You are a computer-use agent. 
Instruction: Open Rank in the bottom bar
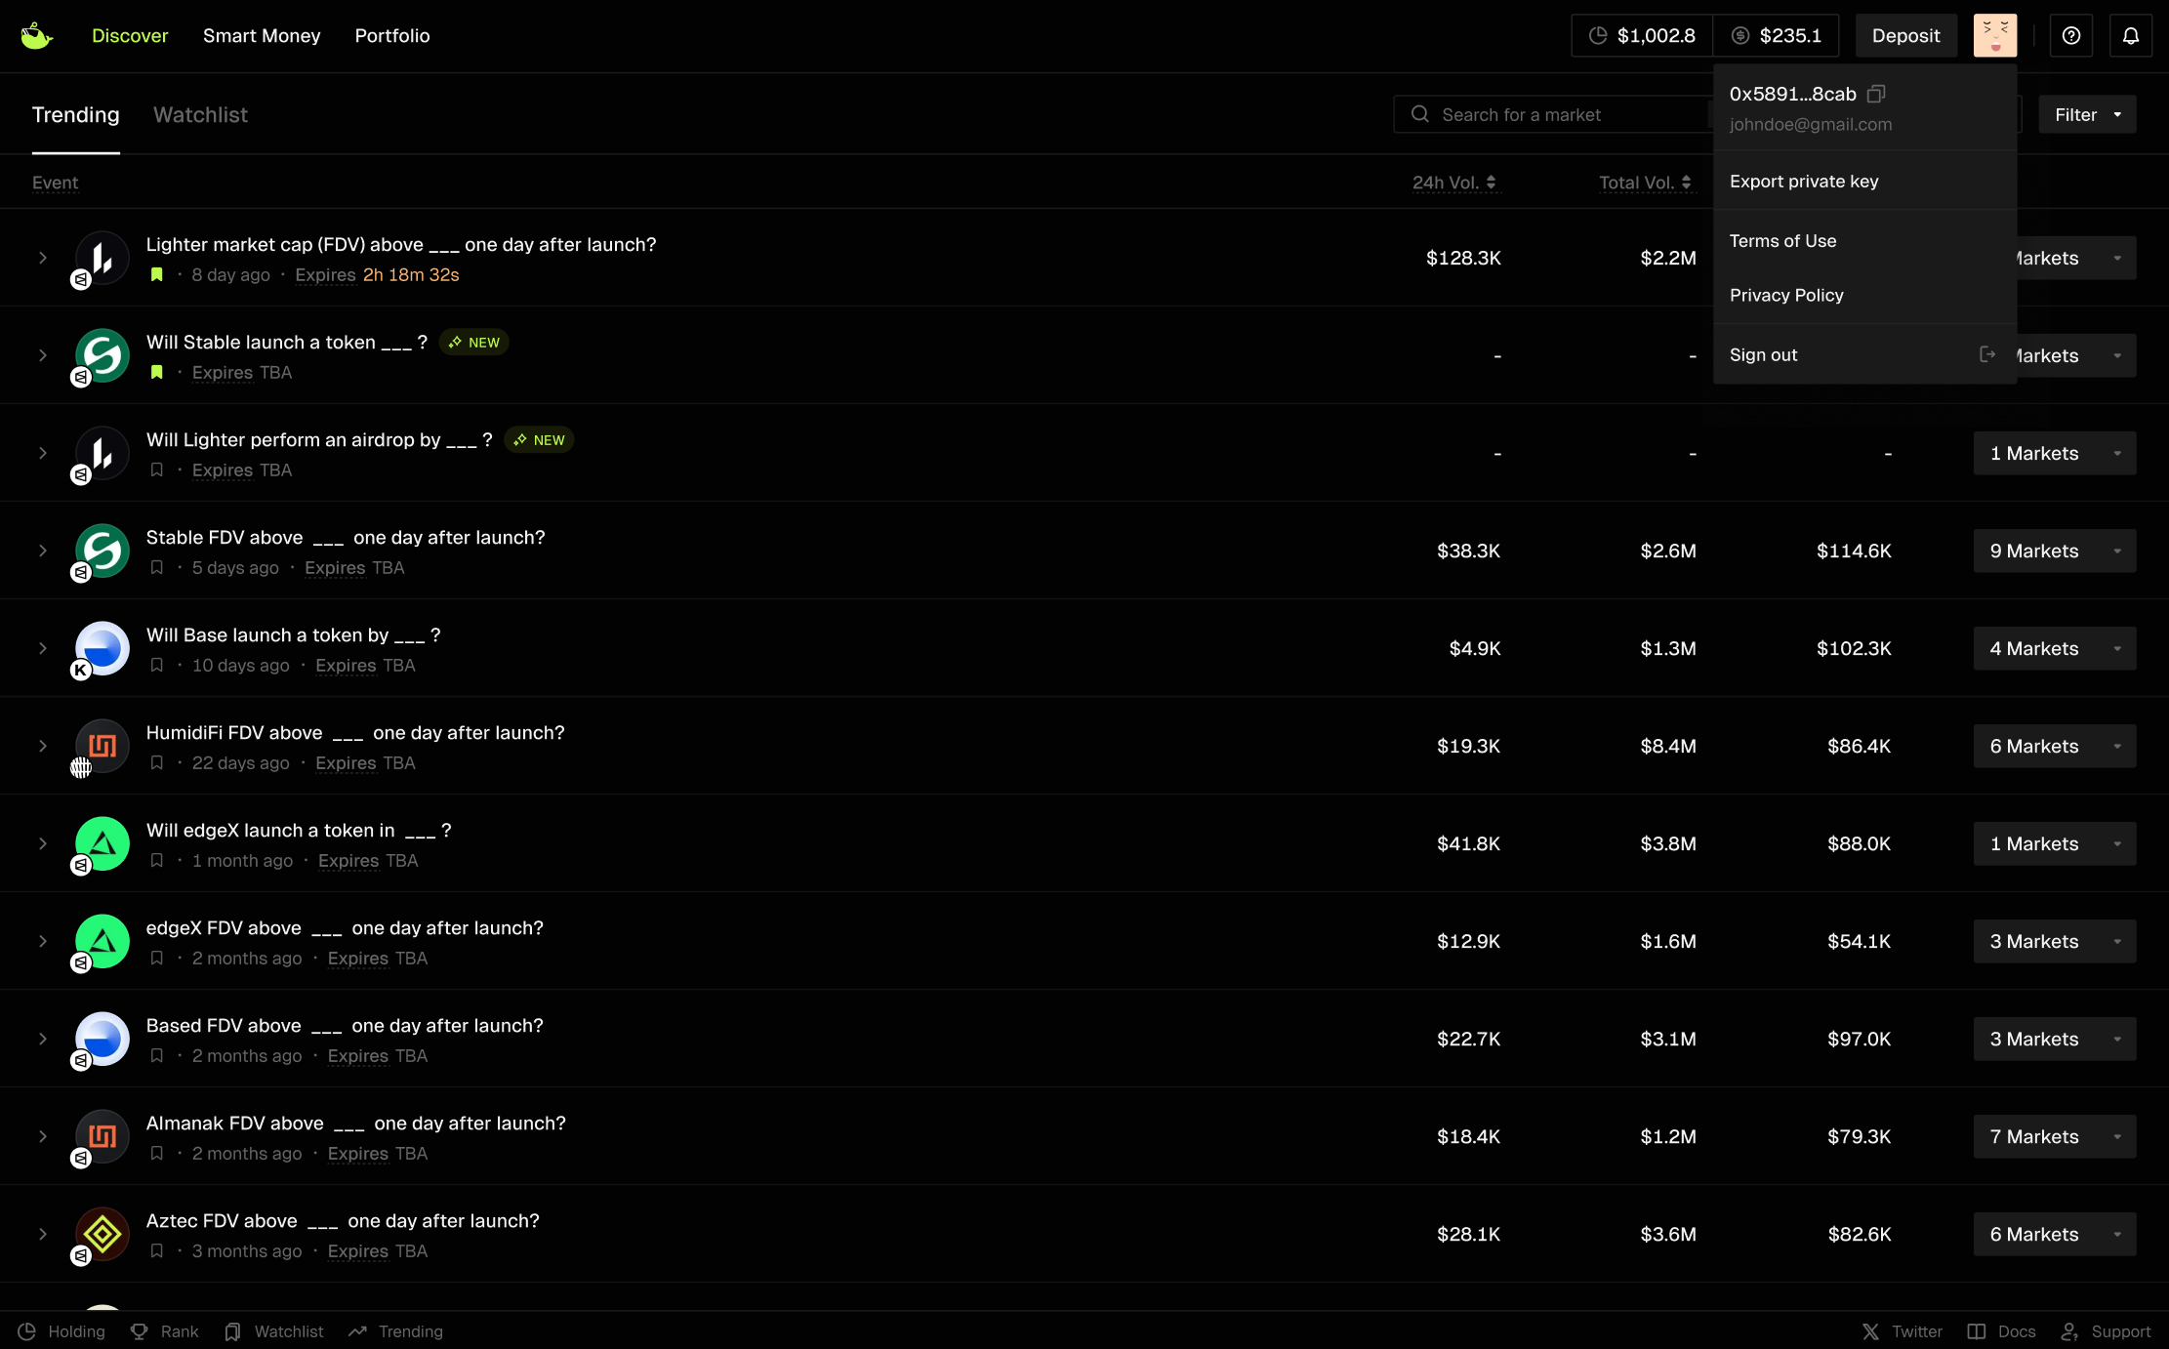[165, 1331]
